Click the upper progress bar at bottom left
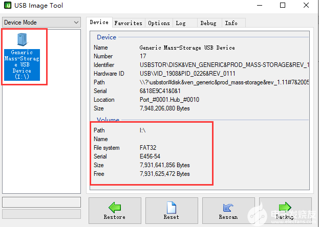The image size is (319, 227). [x=41, y=202]
